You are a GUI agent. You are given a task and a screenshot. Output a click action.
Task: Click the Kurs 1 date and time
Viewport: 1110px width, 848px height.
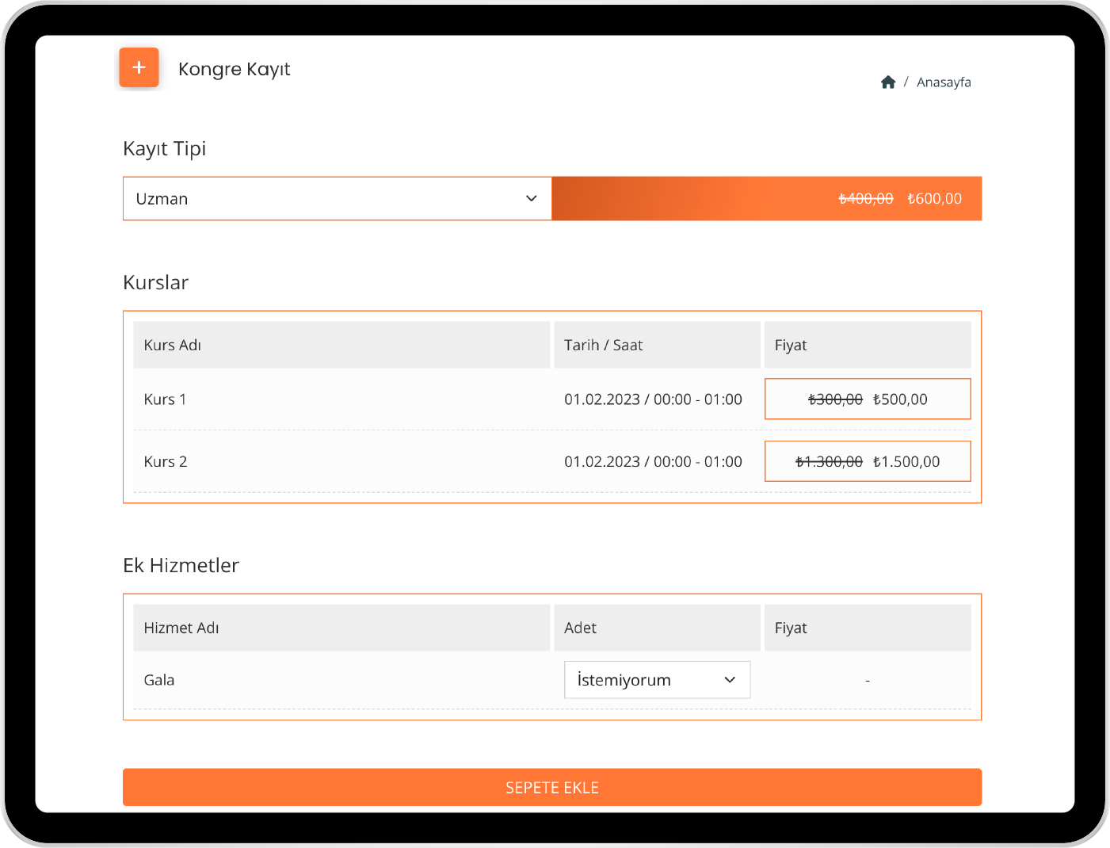click(653, 399)
